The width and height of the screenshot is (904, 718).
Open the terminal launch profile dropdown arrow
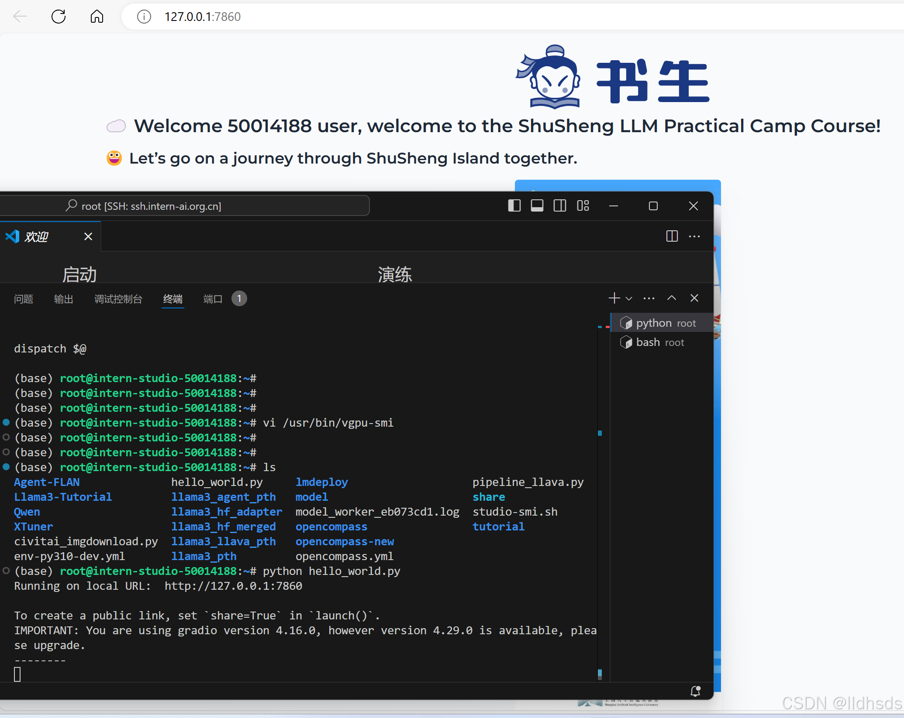click(629, 298)
